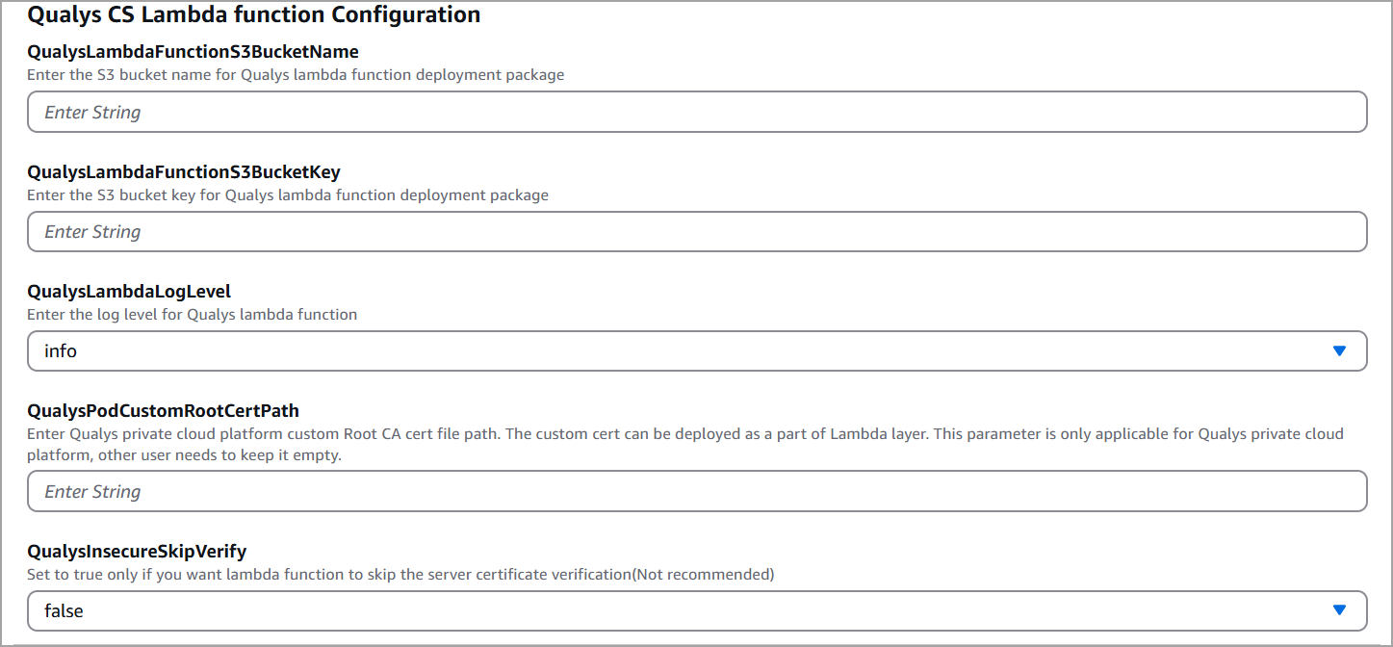This screenshot has height=647, width=1393.
Task: Select the current value info in log level
Action: [61, 350]
